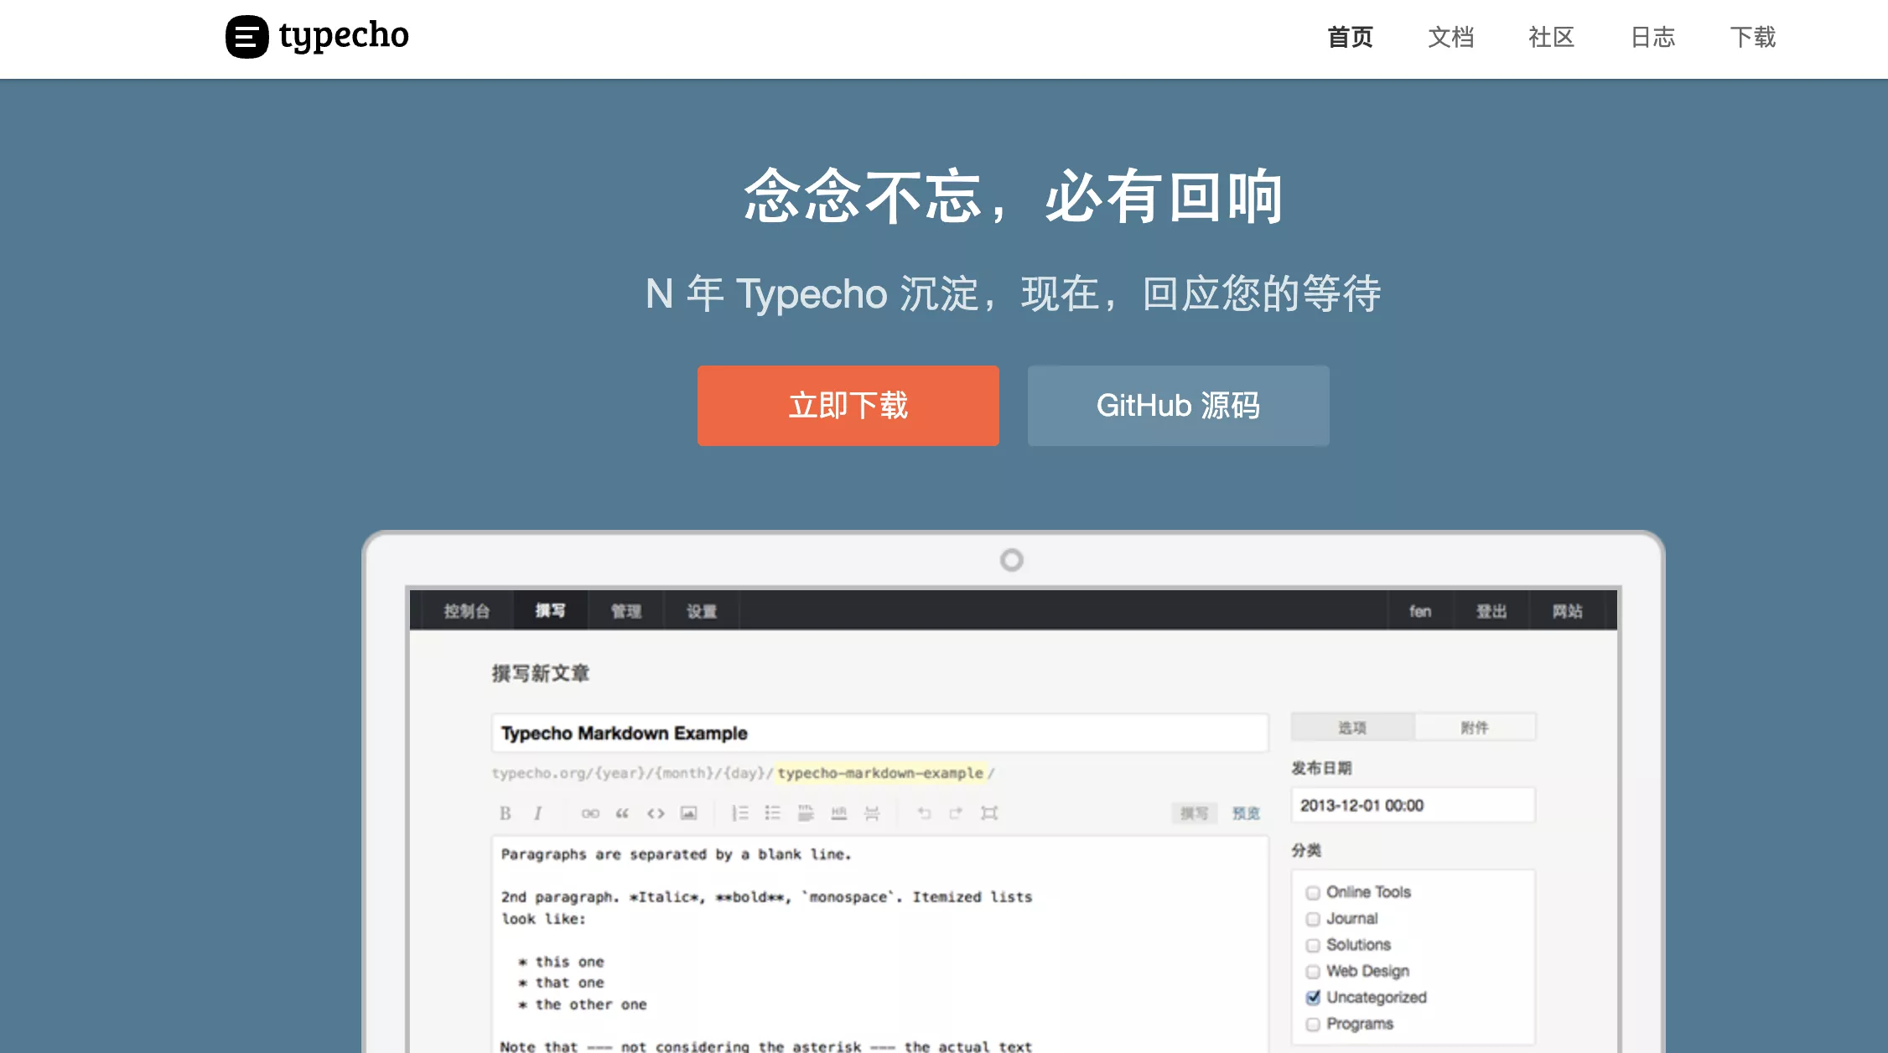The image size is (1888, 1053).
Task: Click the 2013-12-01 publish date field
Action: coord(1413,806)
